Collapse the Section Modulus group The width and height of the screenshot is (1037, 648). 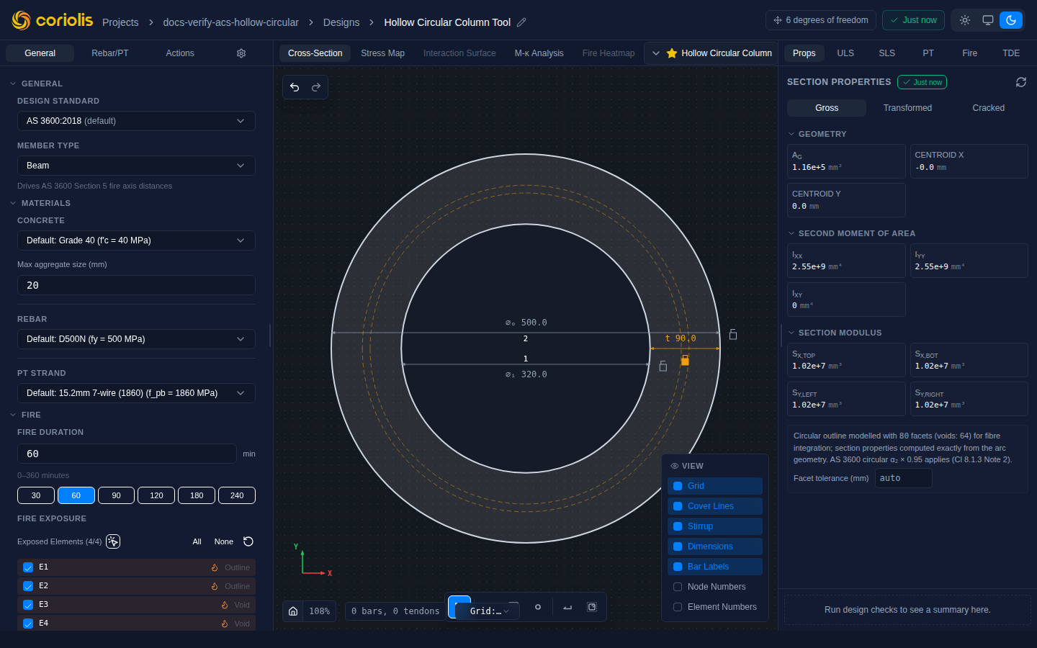pos(834,333)
